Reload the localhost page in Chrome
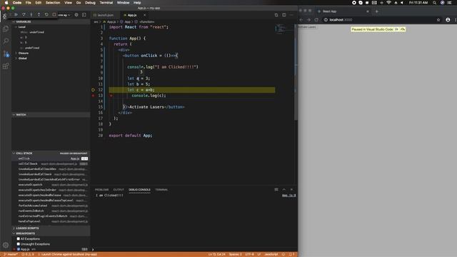 pyautogui.click(x=316, y=20)
